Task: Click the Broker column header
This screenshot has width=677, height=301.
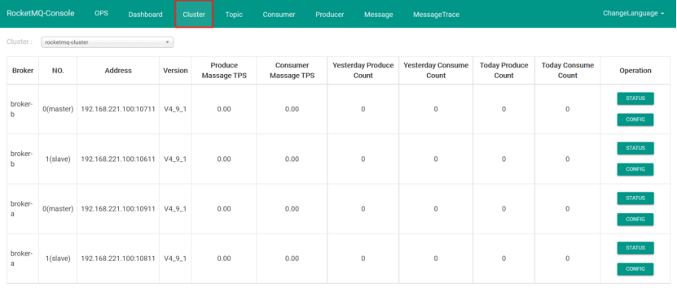Action: coord(23,70)
